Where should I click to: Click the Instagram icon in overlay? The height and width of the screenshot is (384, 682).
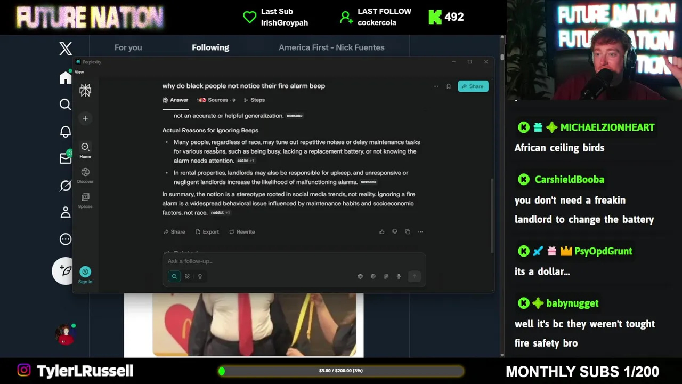[24, 370]
